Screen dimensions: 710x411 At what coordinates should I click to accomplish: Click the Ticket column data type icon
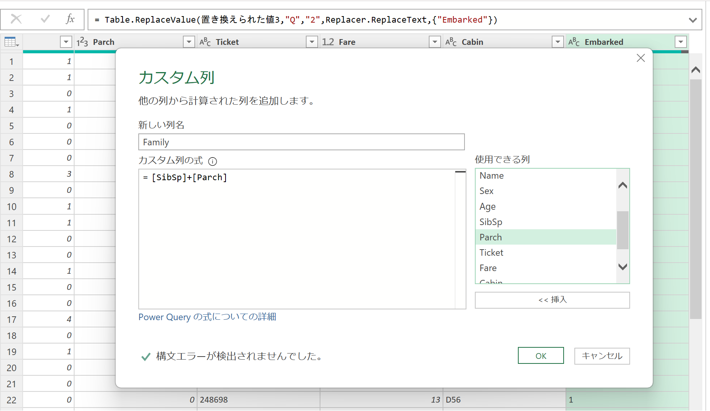tap(205, 42)
